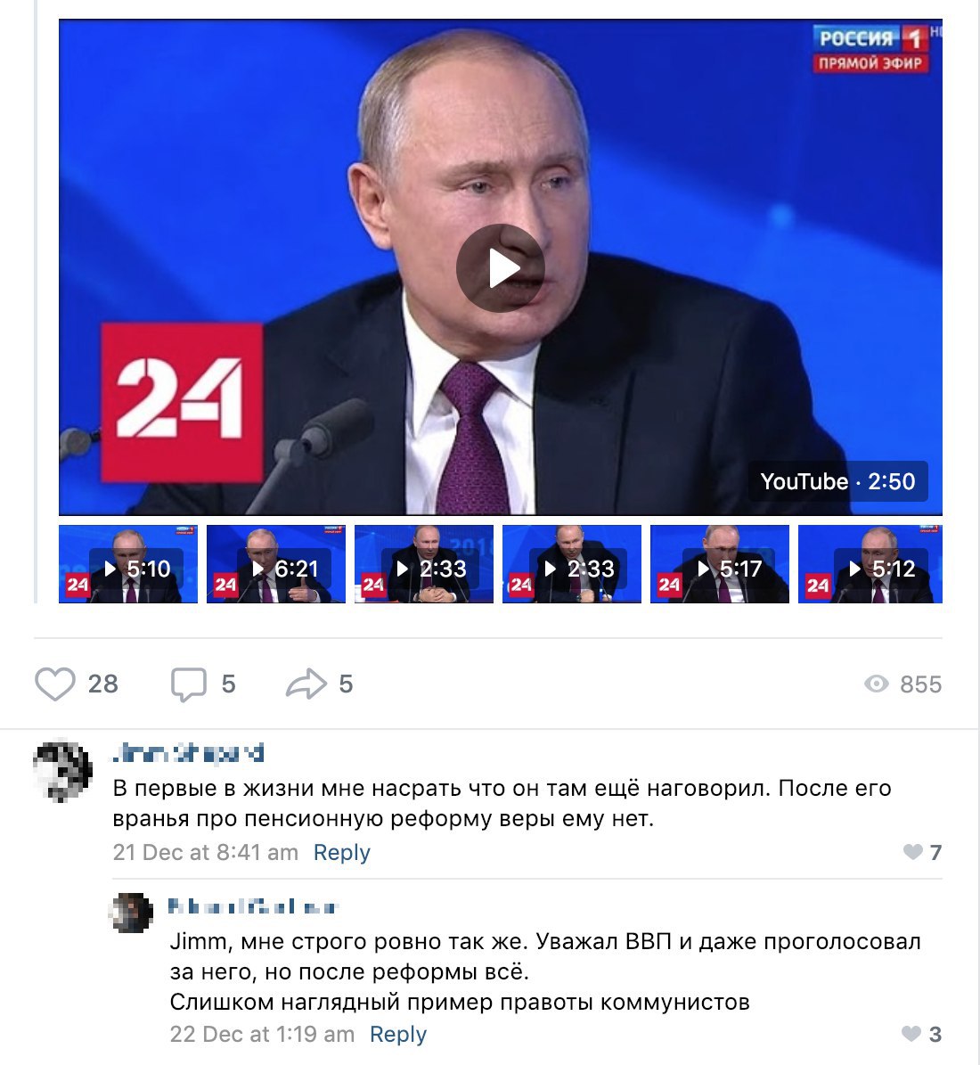Play the main YouTube video
The height and width of the screenshot is (1065, 980).
tap(500, 267)
